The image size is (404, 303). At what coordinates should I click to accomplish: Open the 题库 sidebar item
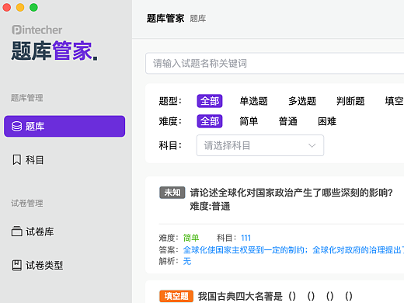coord(64,127)
